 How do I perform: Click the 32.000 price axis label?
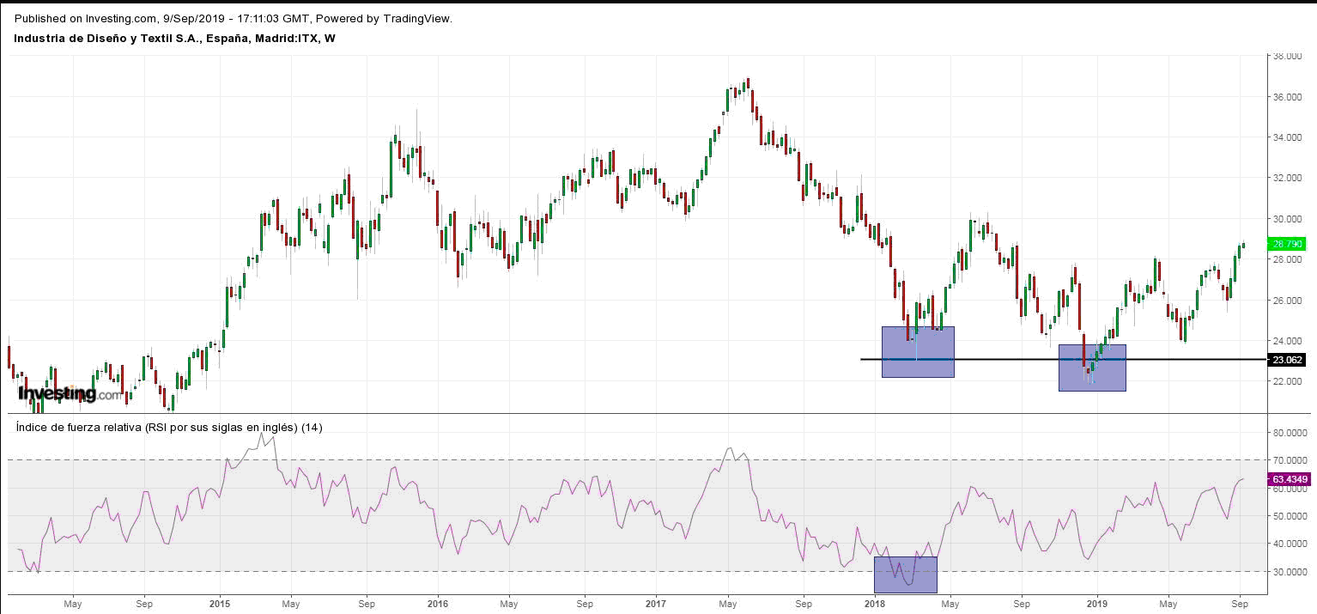(x=1288, y=179)
